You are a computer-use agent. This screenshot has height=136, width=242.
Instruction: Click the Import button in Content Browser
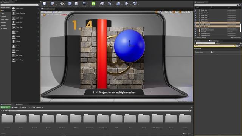[x=15, y=107]
